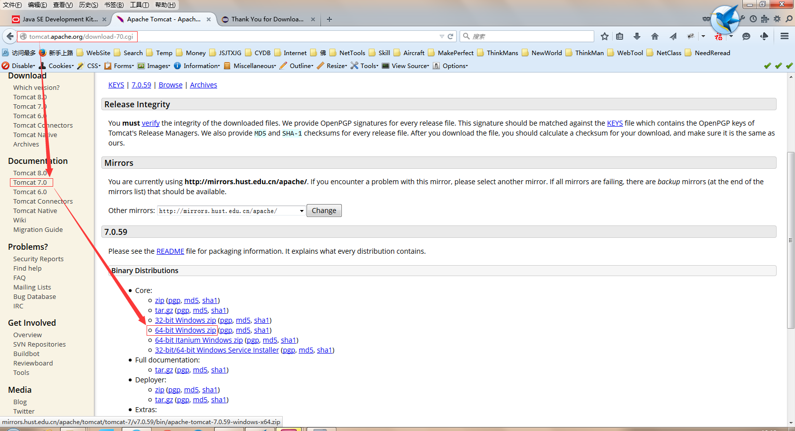Open the 访问最多 bookmark
This screenshot has width=795, height=431.
[x=19, y=53]
